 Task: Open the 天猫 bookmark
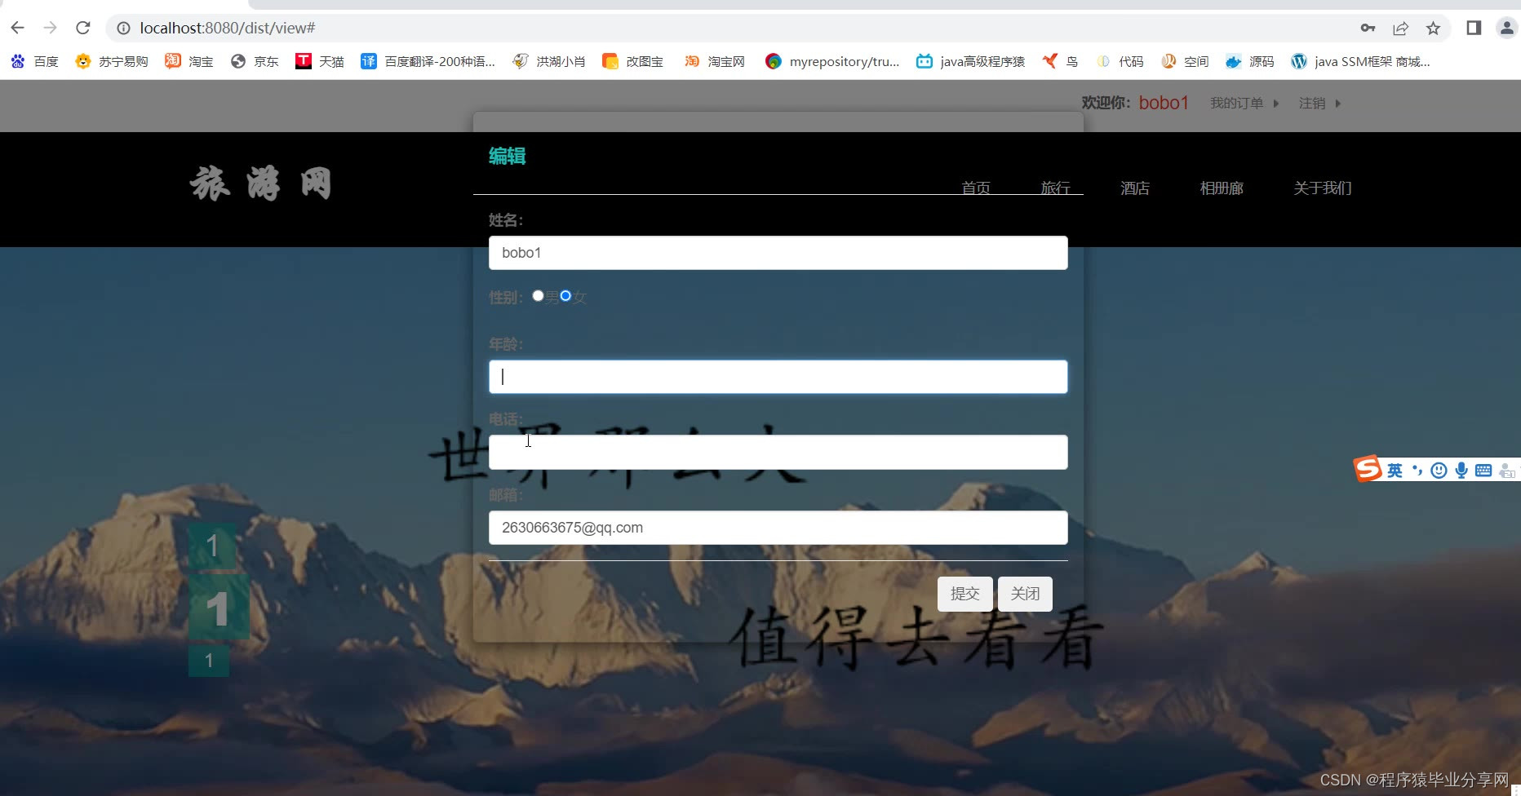coord(320,61)
